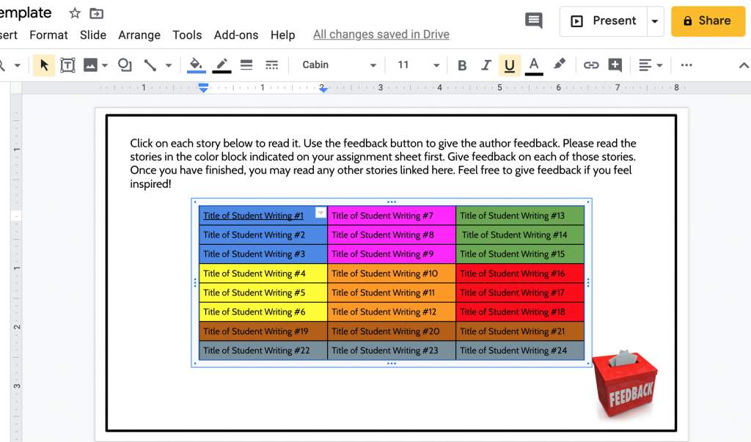Open the Add-ons menu
The height and width of the screenshot is (442, 751).
[236, 35]
